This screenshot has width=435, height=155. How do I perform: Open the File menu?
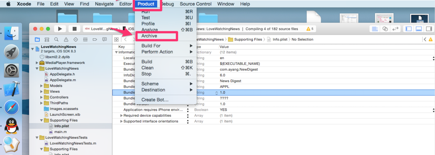(x=41, y=4)
